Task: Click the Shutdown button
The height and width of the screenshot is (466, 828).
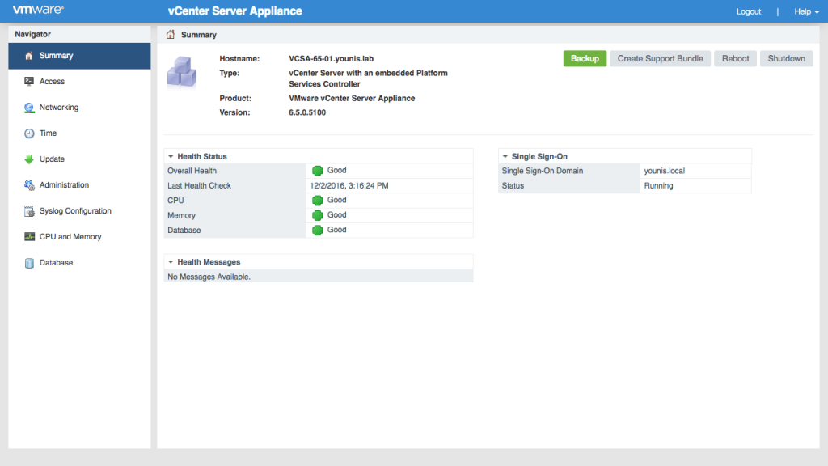Action: [x=786, y=58]
